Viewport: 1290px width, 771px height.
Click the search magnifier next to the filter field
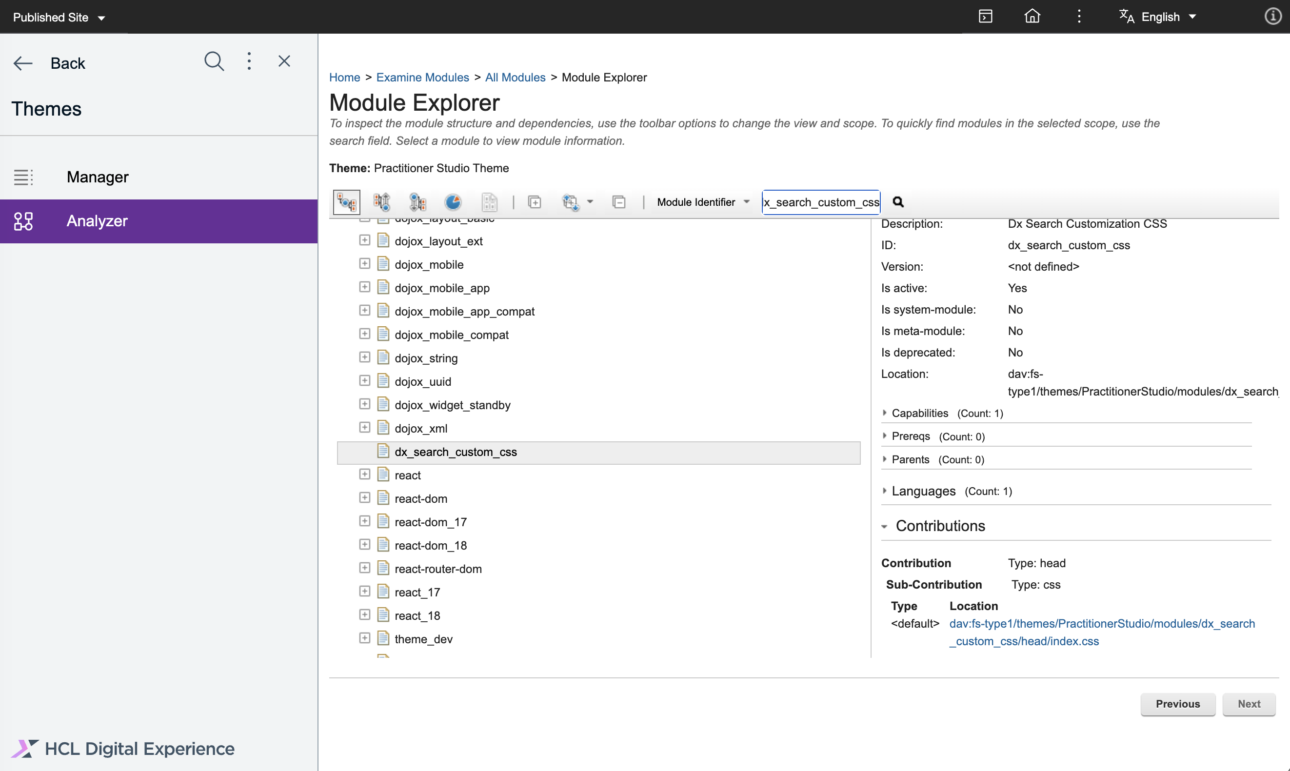click(898, 202)
